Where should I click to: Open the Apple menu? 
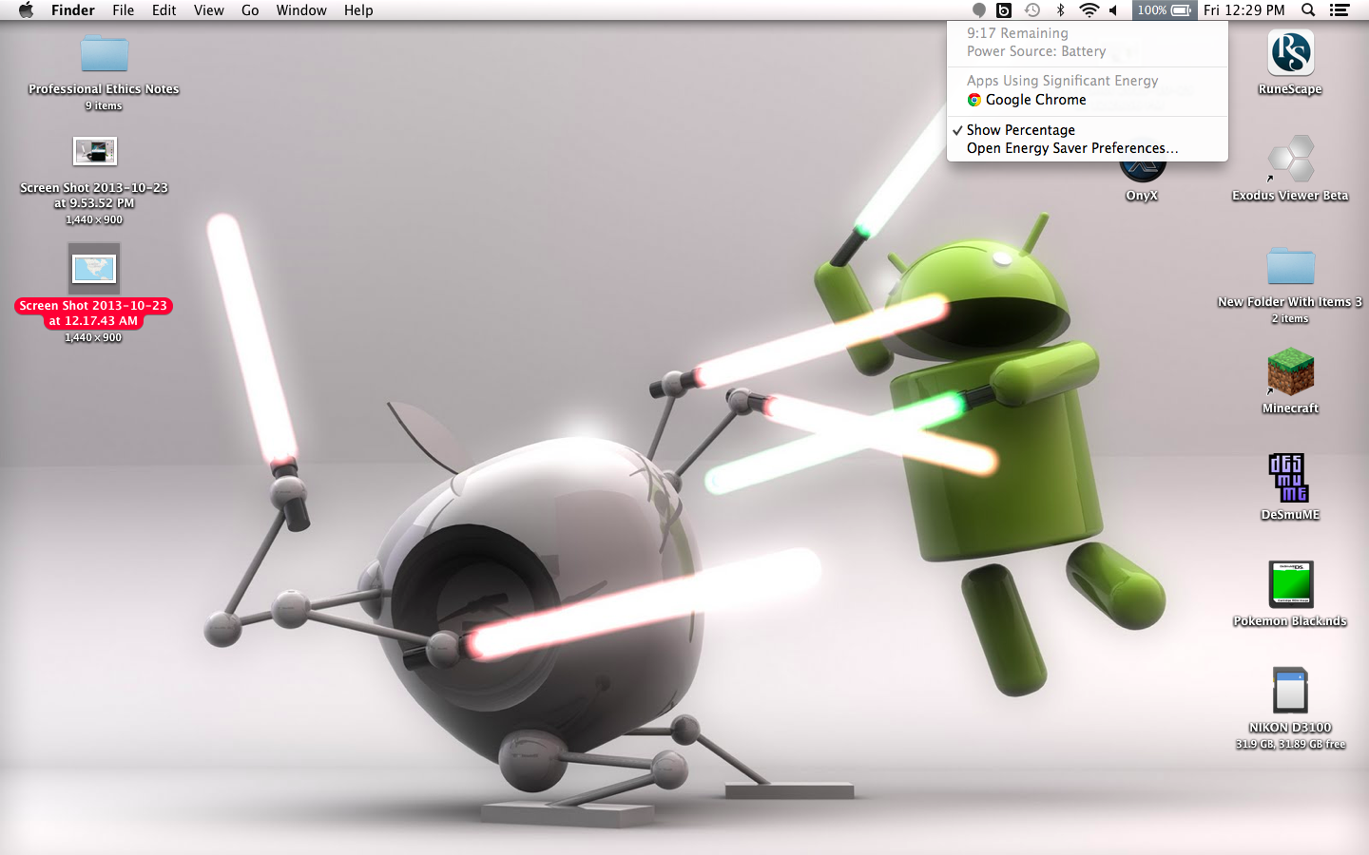26,10
